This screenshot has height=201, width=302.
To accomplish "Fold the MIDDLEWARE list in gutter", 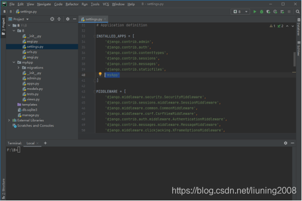I will (95, 92).
